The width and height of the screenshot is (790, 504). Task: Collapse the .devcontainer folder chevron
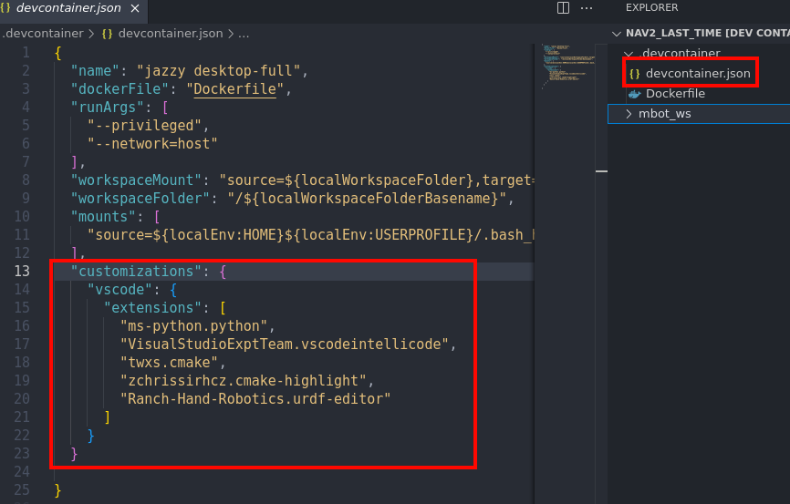pyautogui.click(x=628, y=54)
